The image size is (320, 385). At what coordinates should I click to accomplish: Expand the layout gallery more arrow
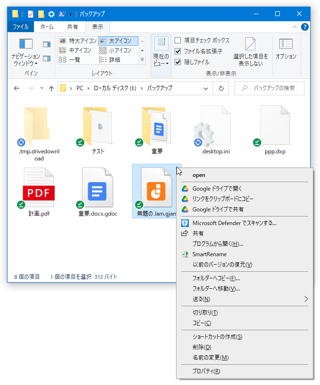(142, 59)
